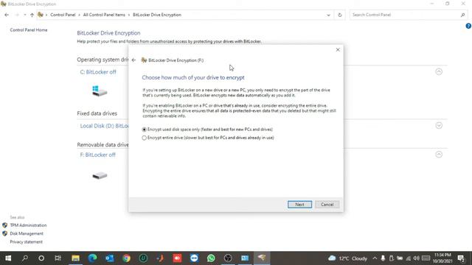Click the search magnifier icon
The image size is (472, 265).
click(x=462, y=15)
